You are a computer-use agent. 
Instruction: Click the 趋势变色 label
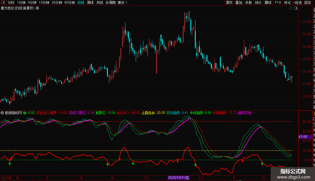[246, 113]
